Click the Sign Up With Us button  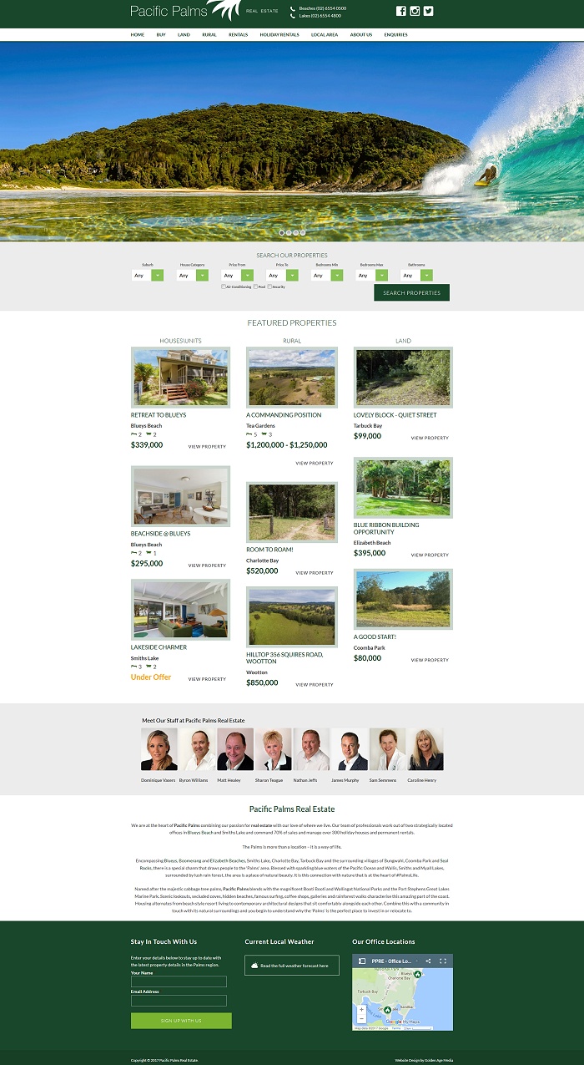click(181, 1021)
